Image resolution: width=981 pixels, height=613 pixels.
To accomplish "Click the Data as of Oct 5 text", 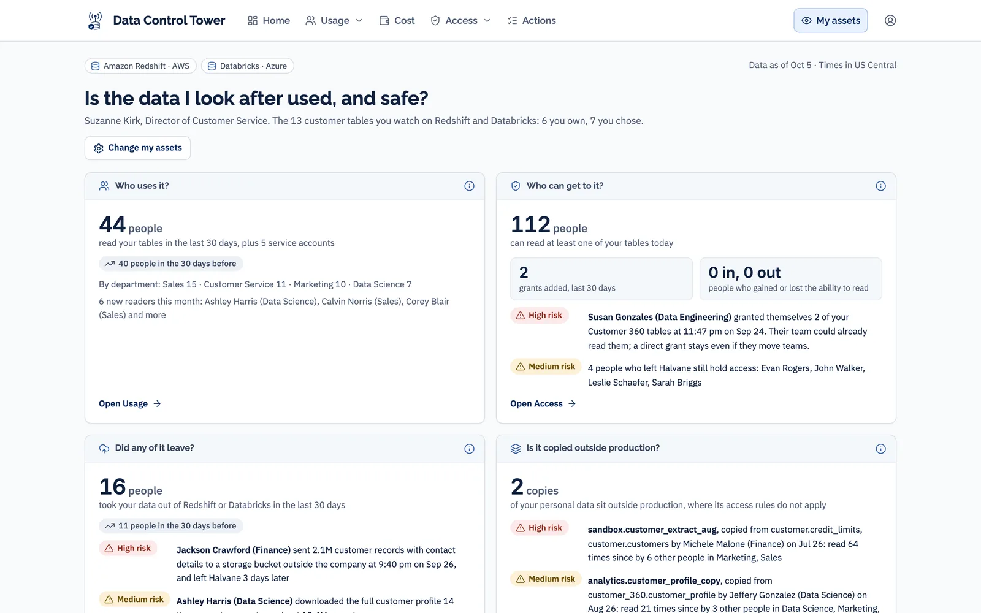I will pyautogui.click(x=780, y=65).
